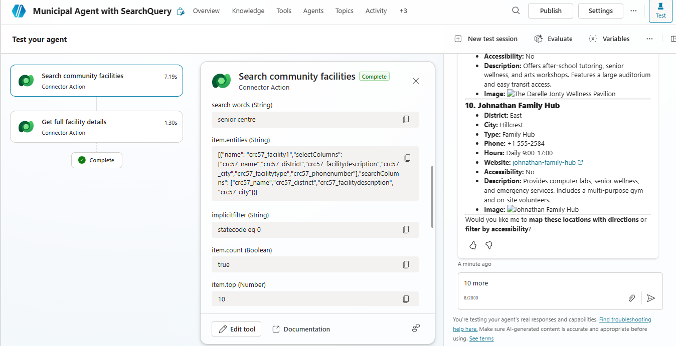Copy the implicitfilter 'statecode eq 0' value
This screenshot has height=346, width=676.
[406, 230]
